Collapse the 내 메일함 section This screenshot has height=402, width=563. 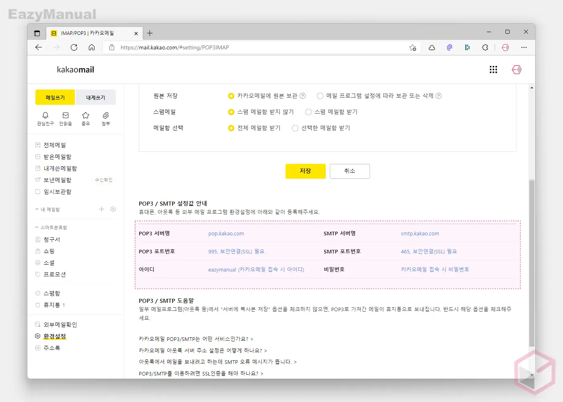coord(37,209)
